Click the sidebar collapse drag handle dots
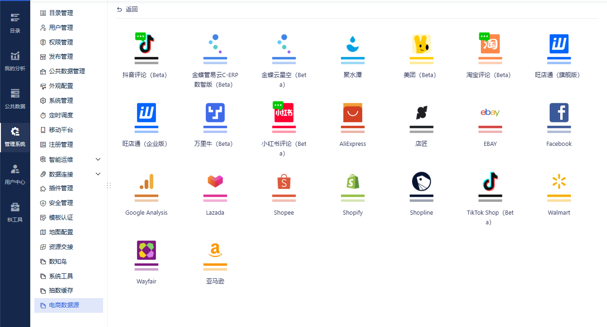 pos(109,185)
